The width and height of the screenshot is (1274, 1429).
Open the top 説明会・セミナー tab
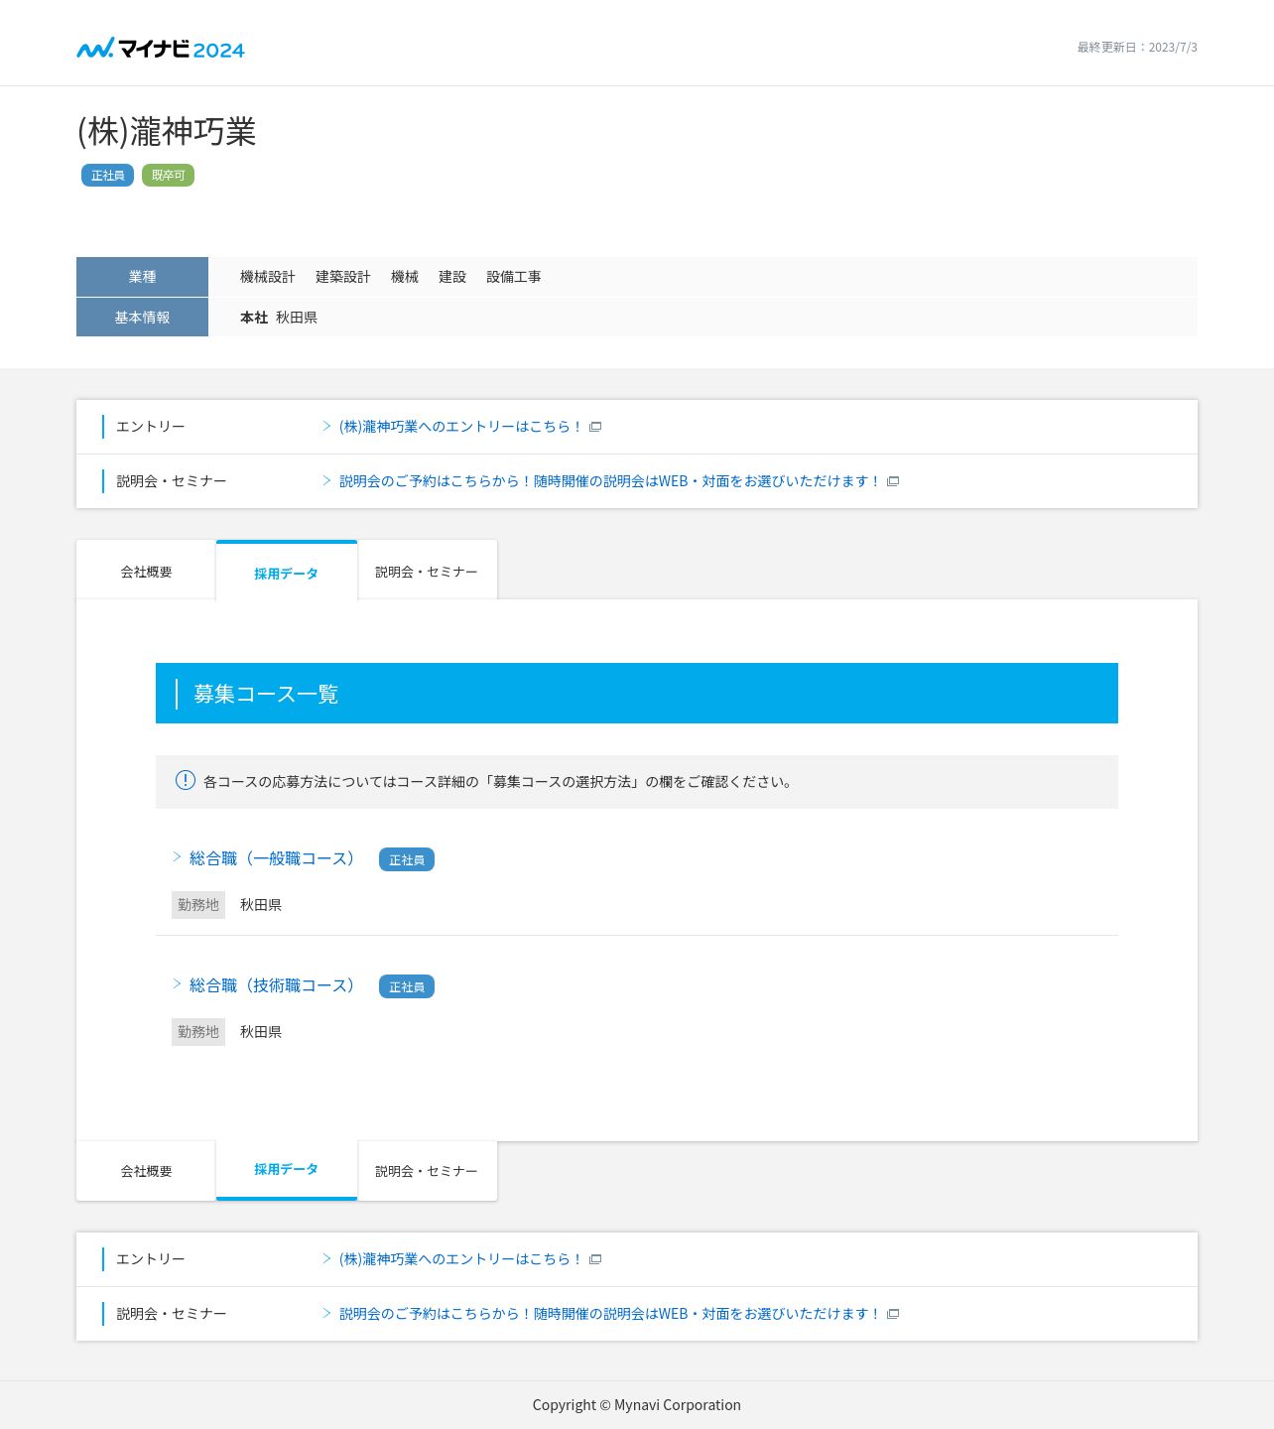[427, 571]
